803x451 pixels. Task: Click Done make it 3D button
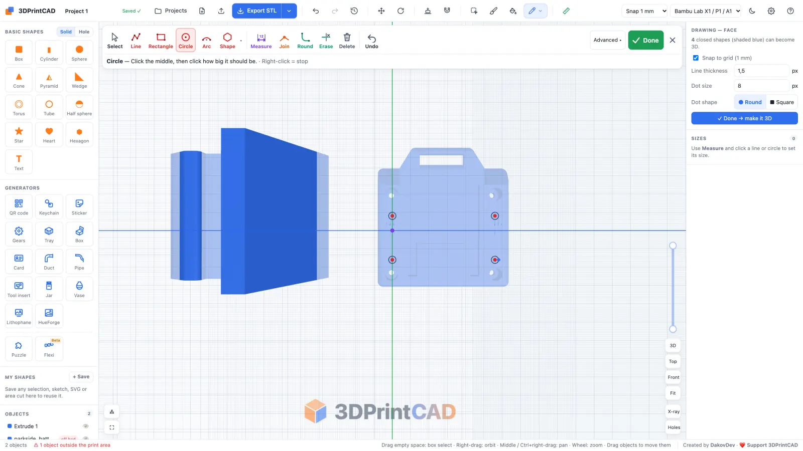click(744, 118)
